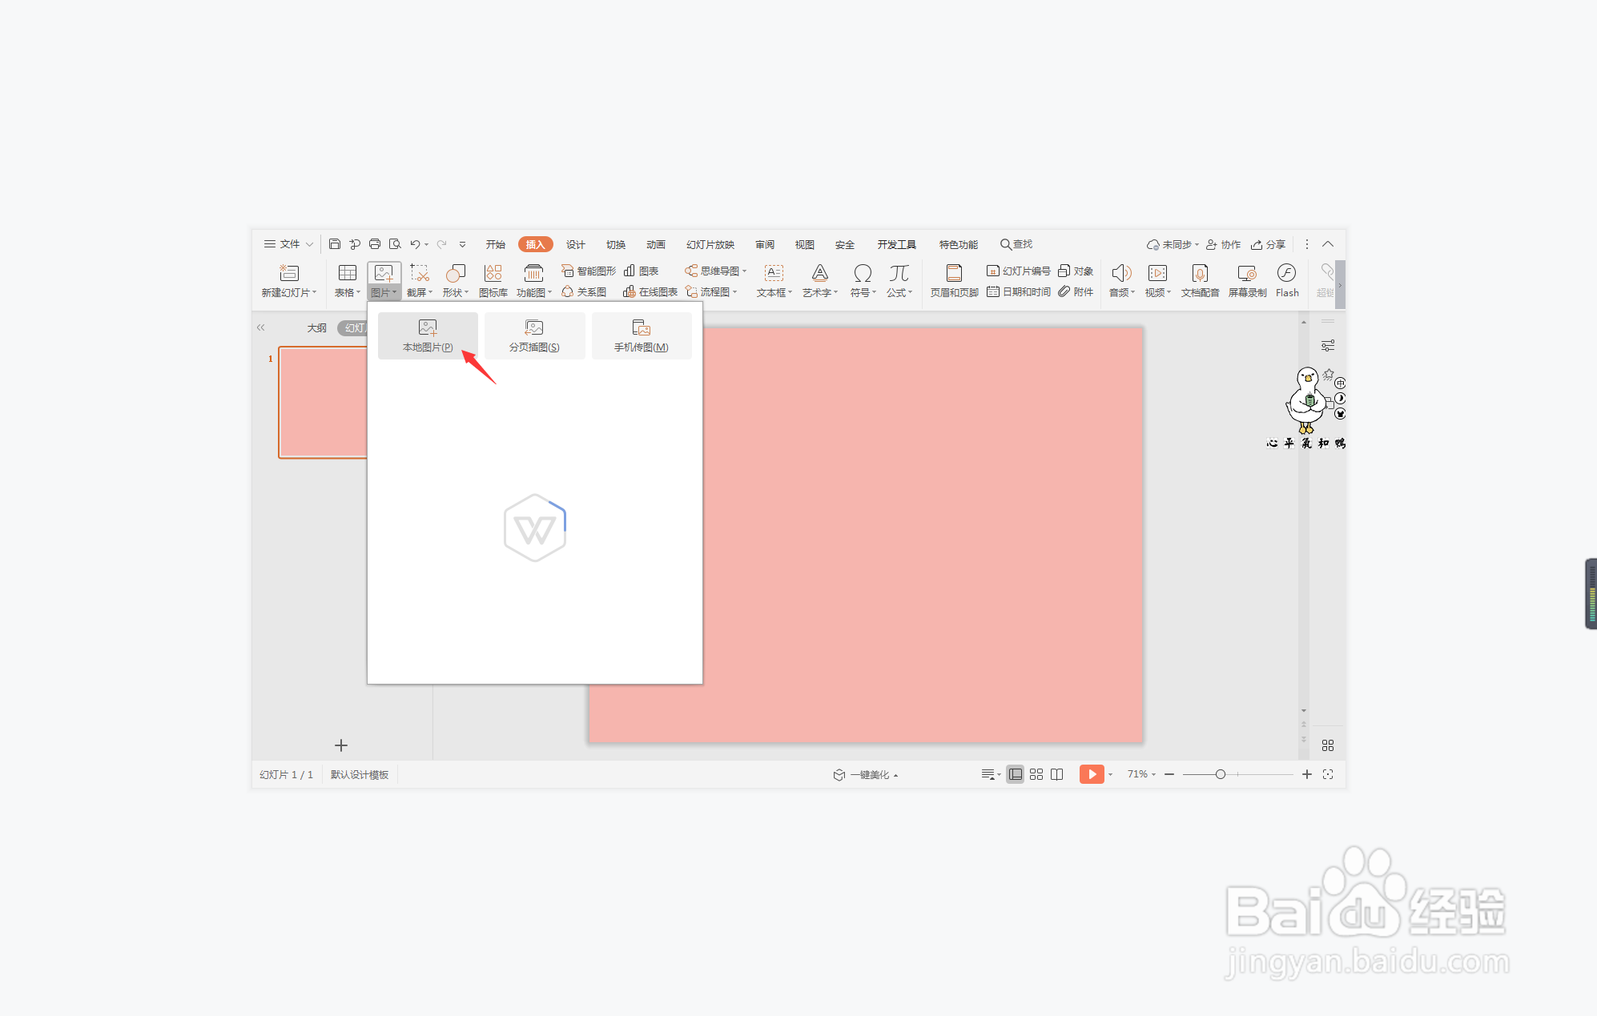Image resolution: width=1597 pixels, height=1016 pixels.
Task: Toggle Slide Sorter view in status bar
Action: coord(1036,774)
